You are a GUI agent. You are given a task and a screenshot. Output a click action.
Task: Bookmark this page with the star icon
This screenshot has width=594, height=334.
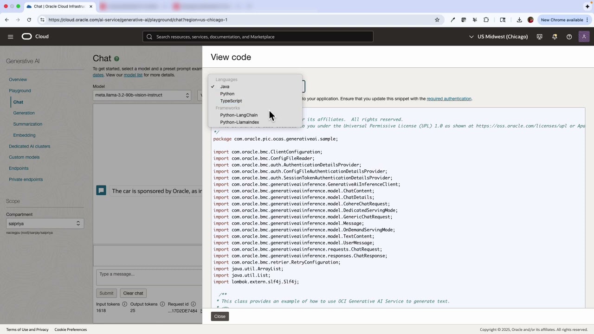point(437,20)
